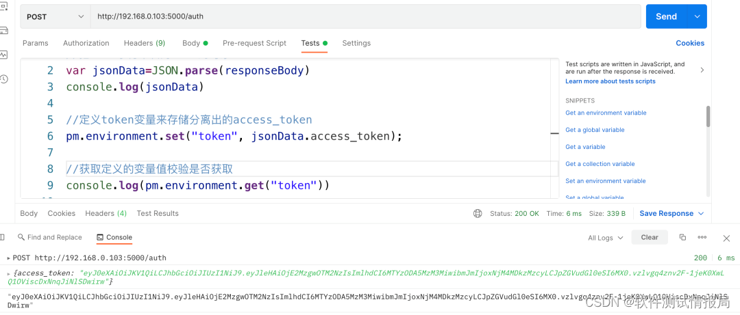Viewport: 740px width, 315px height.
Task: Click the Find and Replace search icon
Action: pyautogui.click(x=21, y=237)
